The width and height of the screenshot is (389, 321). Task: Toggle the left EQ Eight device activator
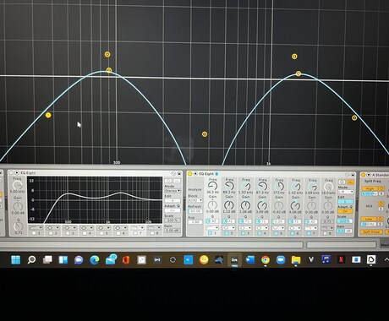pyautogui.click(x=11, y=172)
